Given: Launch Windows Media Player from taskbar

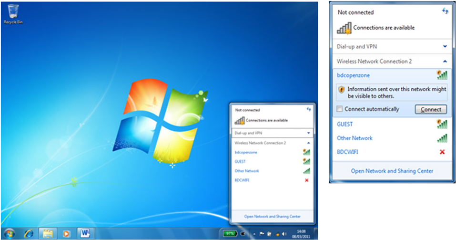Looking at the screenshot, I should tap(66, 234).
